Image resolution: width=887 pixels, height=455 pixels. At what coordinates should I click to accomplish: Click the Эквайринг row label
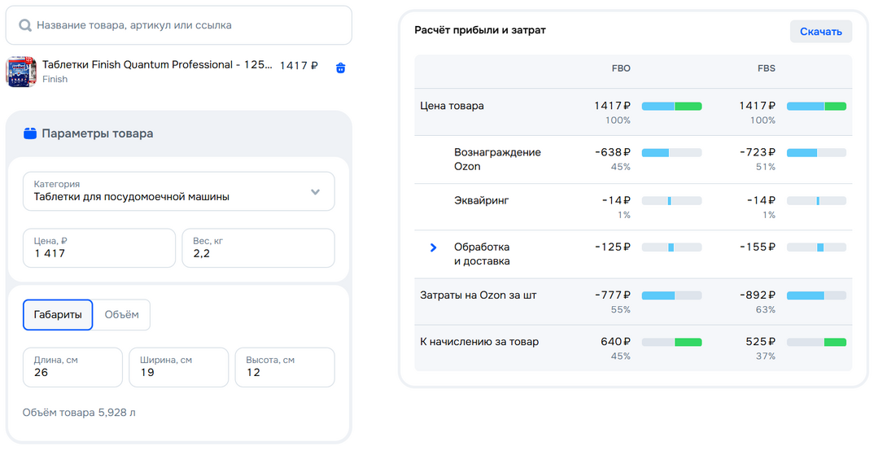coord(482,200)
